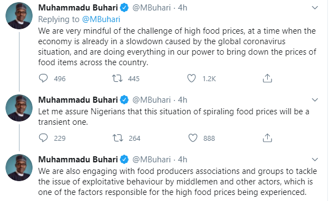This screenshot has width=329, height=201.
Task: Share the spiraling food prices tweet
Action: pyautogui.click(x=267, y=138)
